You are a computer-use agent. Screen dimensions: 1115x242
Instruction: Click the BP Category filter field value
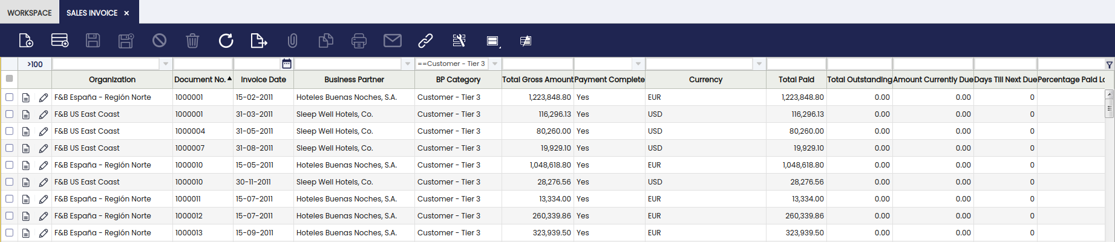coord(452,64)
